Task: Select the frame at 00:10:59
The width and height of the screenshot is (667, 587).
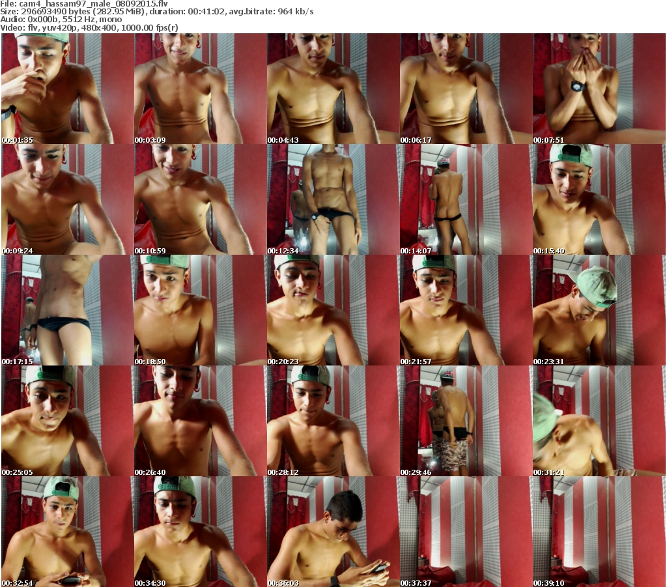Action: pos(201,199)
